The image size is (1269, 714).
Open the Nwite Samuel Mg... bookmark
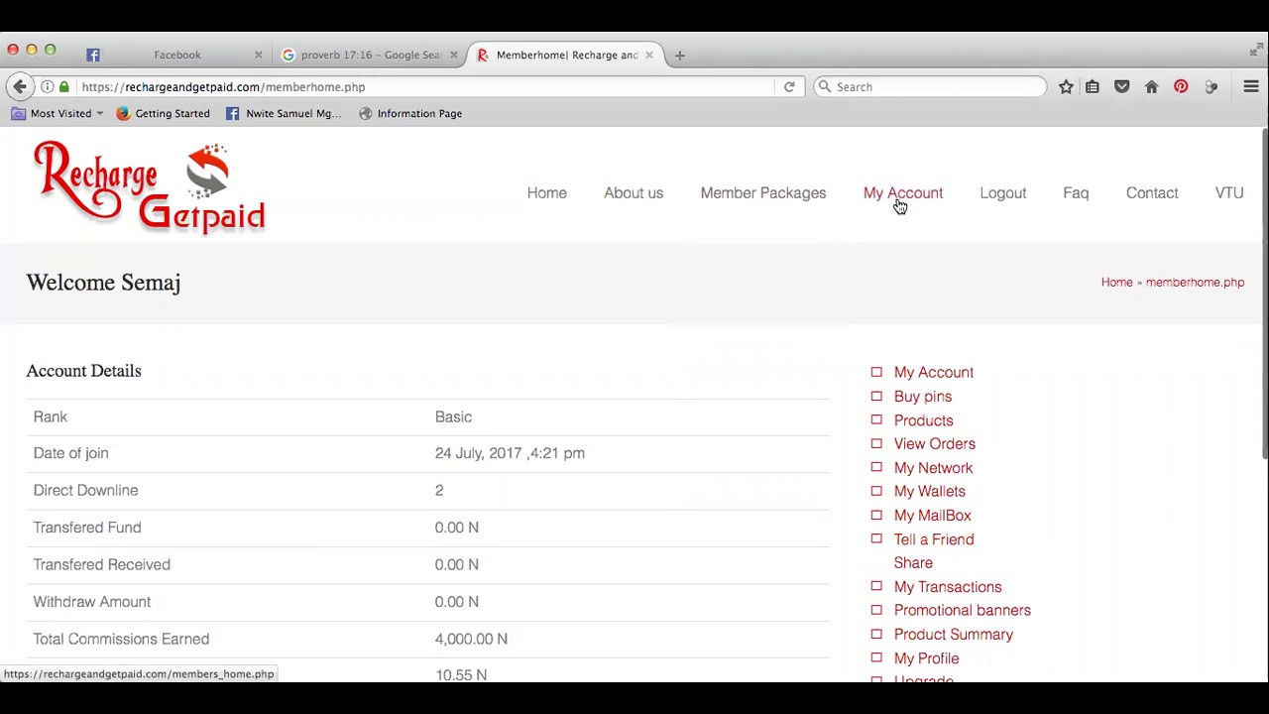pyautogui.click(x=284, y=113)
